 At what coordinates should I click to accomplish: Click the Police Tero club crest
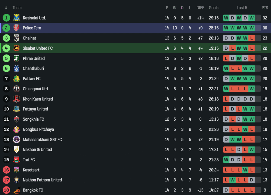(17, 28)
